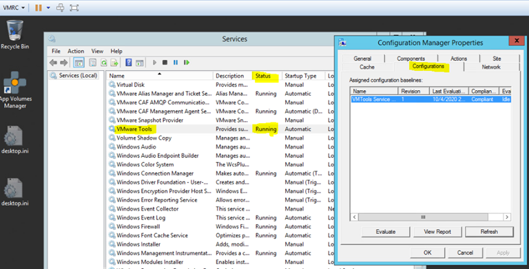Viewport: 529px width, 269px height.
Task: Click the Back arrow in Services toolbar
Action: pos(53,63)
